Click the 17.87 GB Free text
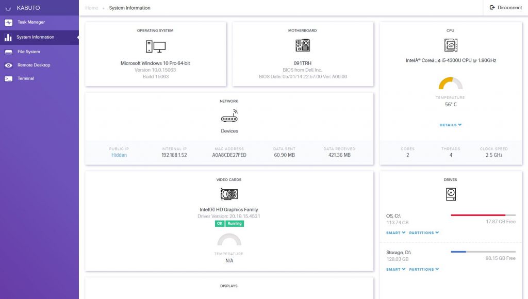The width and height of the screenshot is (528, 299). click(501, 222)
